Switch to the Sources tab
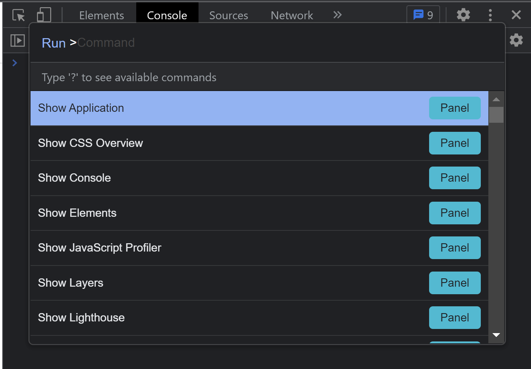The width and height of the screenshot is (531, 369). tap(228, 15)
